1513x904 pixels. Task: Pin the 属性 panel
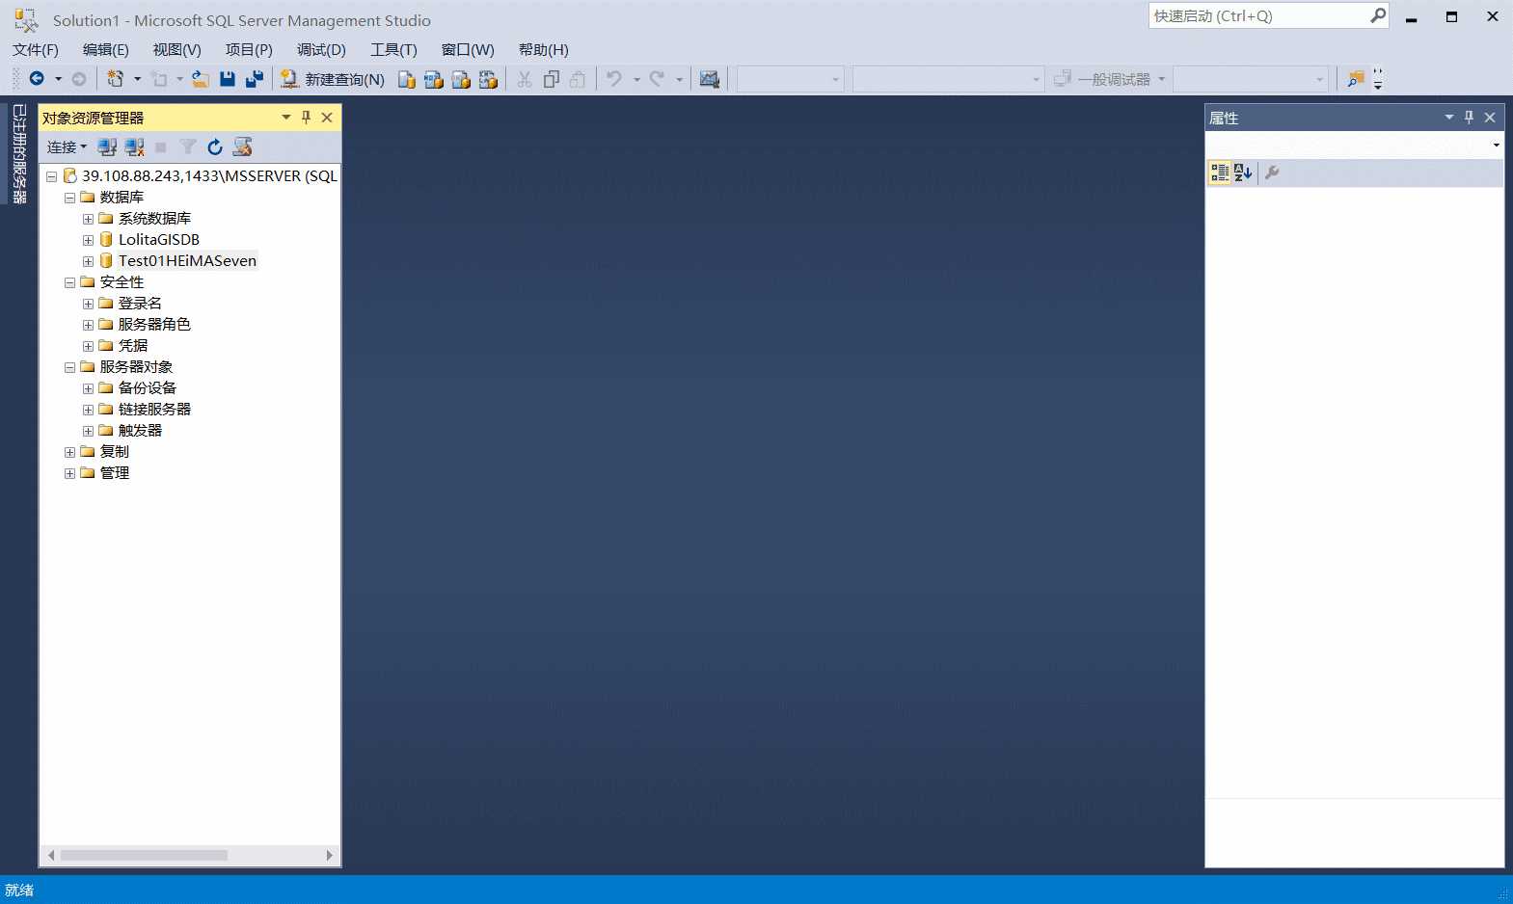(1470, 118)
